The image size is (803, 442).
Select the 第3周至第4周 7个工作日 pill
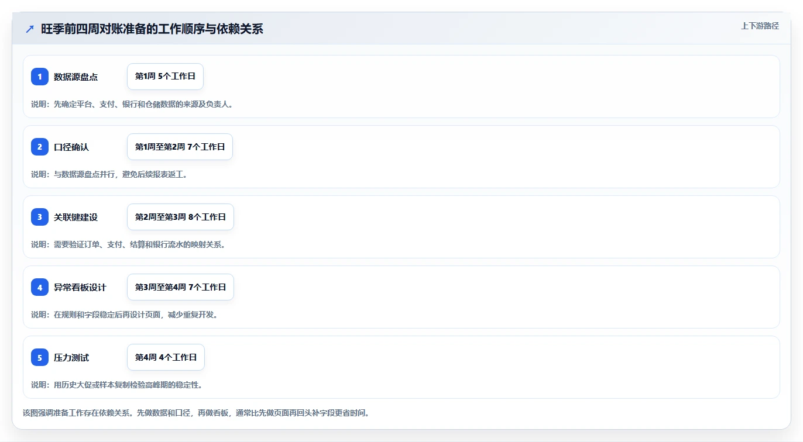click(x=180, y=287)
